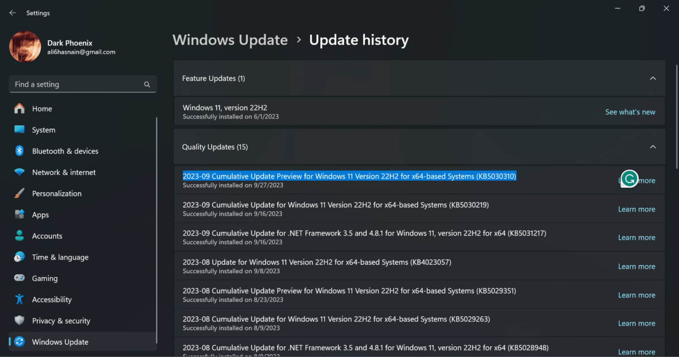Viewport: 679px width, 357px height.
Task: Select the Gaming controller icon
Action: (x=19, y=278)
